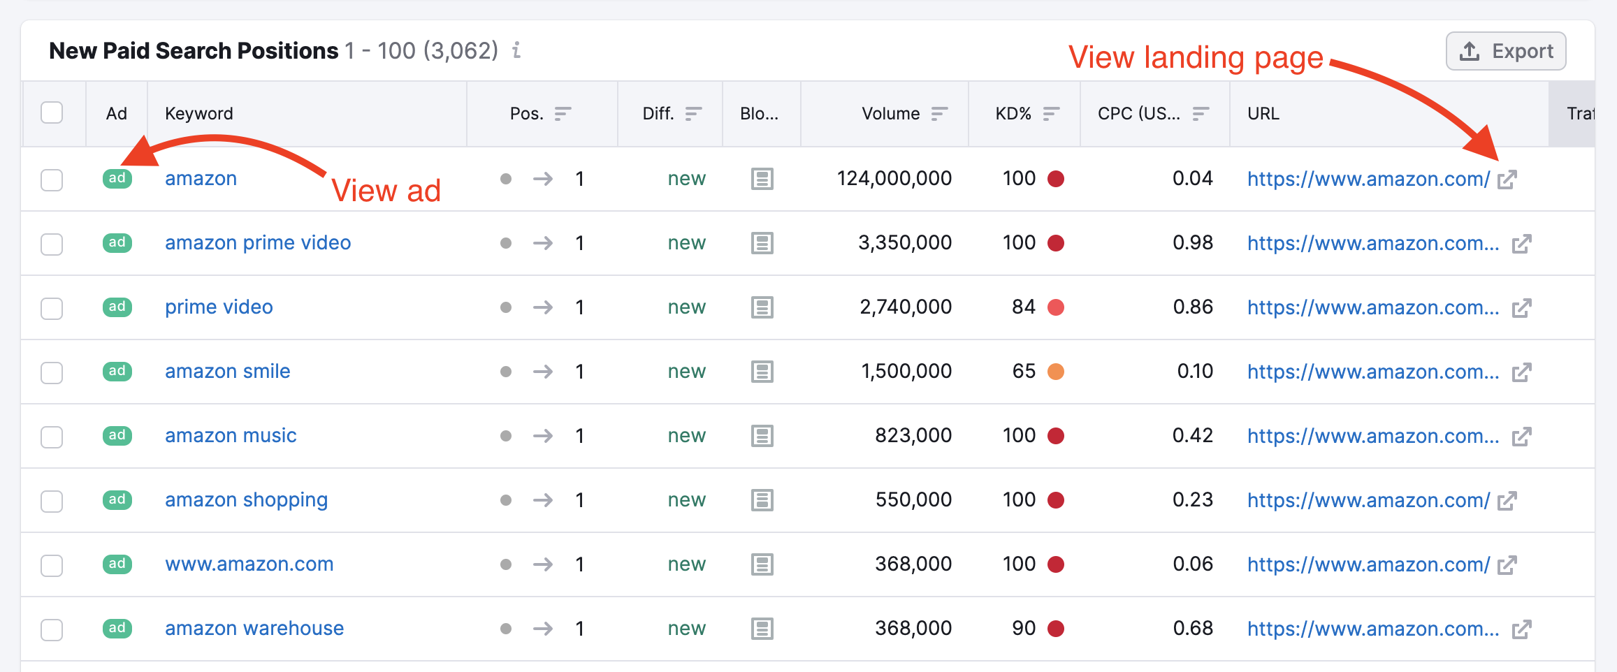The width and height of the screenshot is (1617, 672).
Task: Open landing page icon in amazon music row
Action: [1522, 437]
